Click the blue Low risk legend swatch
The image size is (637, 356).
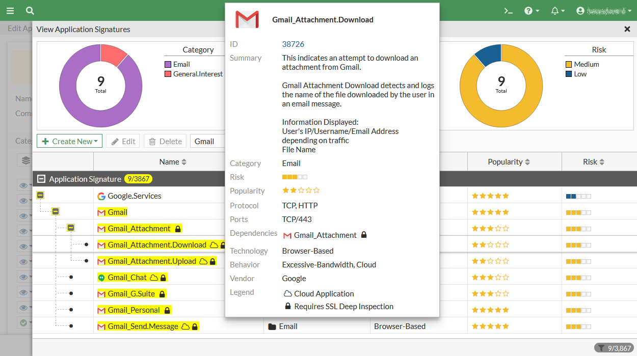pyautogui.click(x=569, y=74)
